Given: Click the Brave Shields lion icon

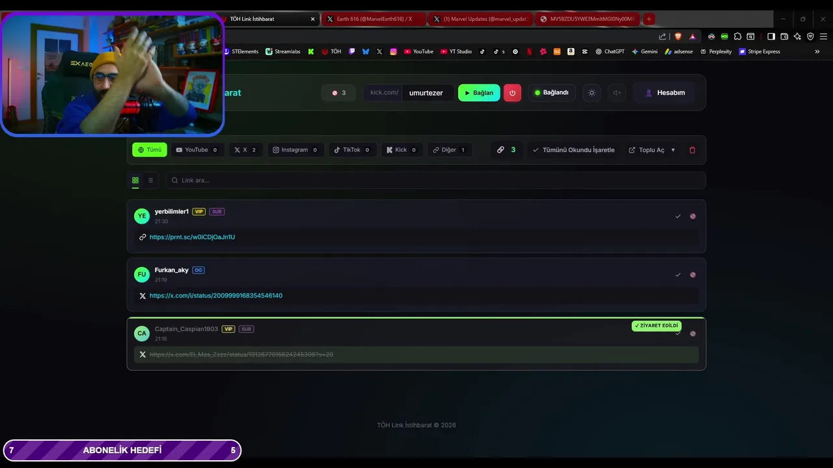Looking at the screenshot, I should tap(678, 36).
